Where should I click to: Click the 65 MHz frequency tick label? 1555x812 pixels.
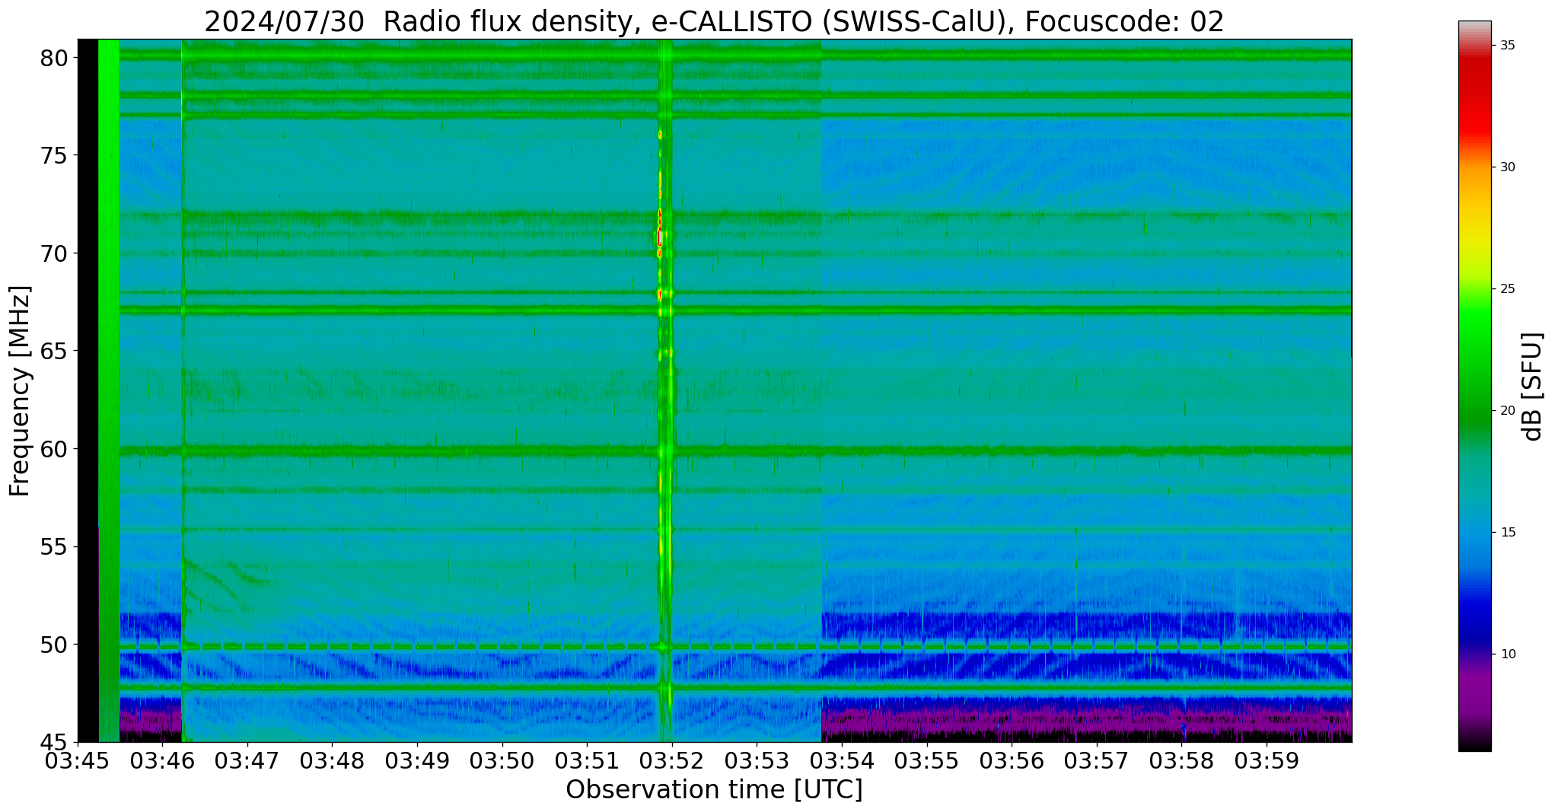[55, 351]
